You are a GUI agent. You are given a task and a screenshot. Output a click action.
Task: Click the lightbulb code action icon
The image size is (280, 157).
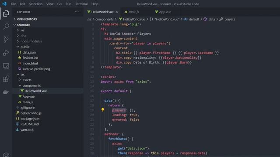tap(103, 110)
